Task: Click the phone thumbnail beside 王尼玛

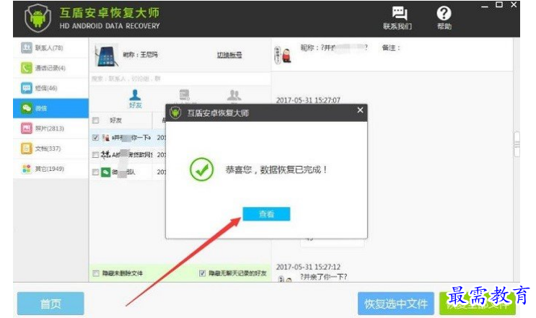Action: pos(106,56)
